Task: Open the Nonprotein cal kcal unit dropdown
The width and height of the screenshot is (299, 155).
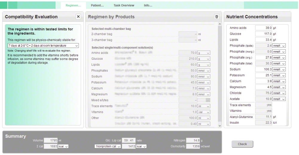Action: (x=141, y=146)
